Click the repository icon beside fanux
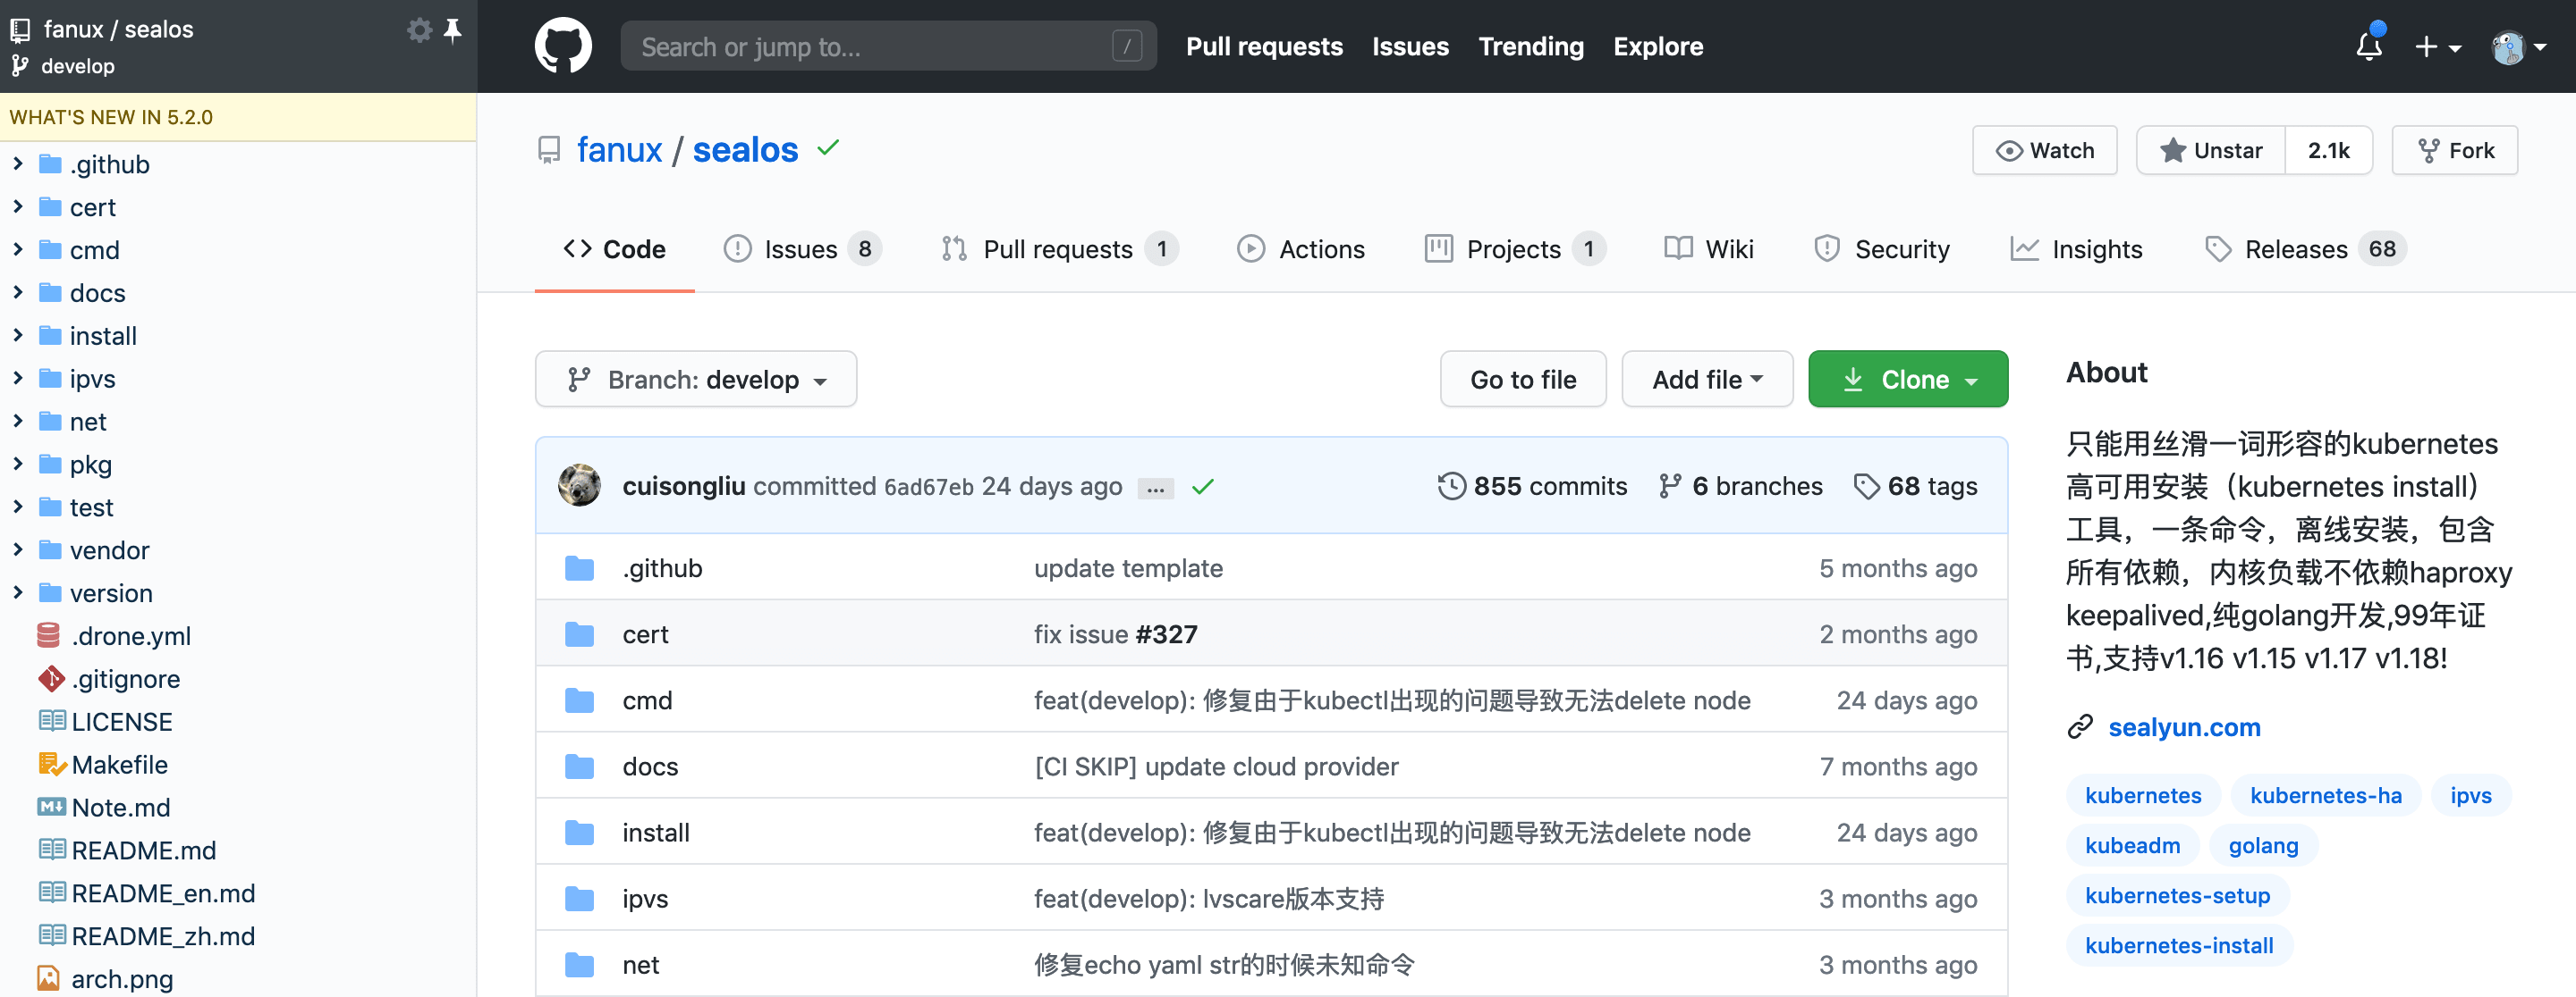This screenshot has width=2576, height=997. click(549, 150)
